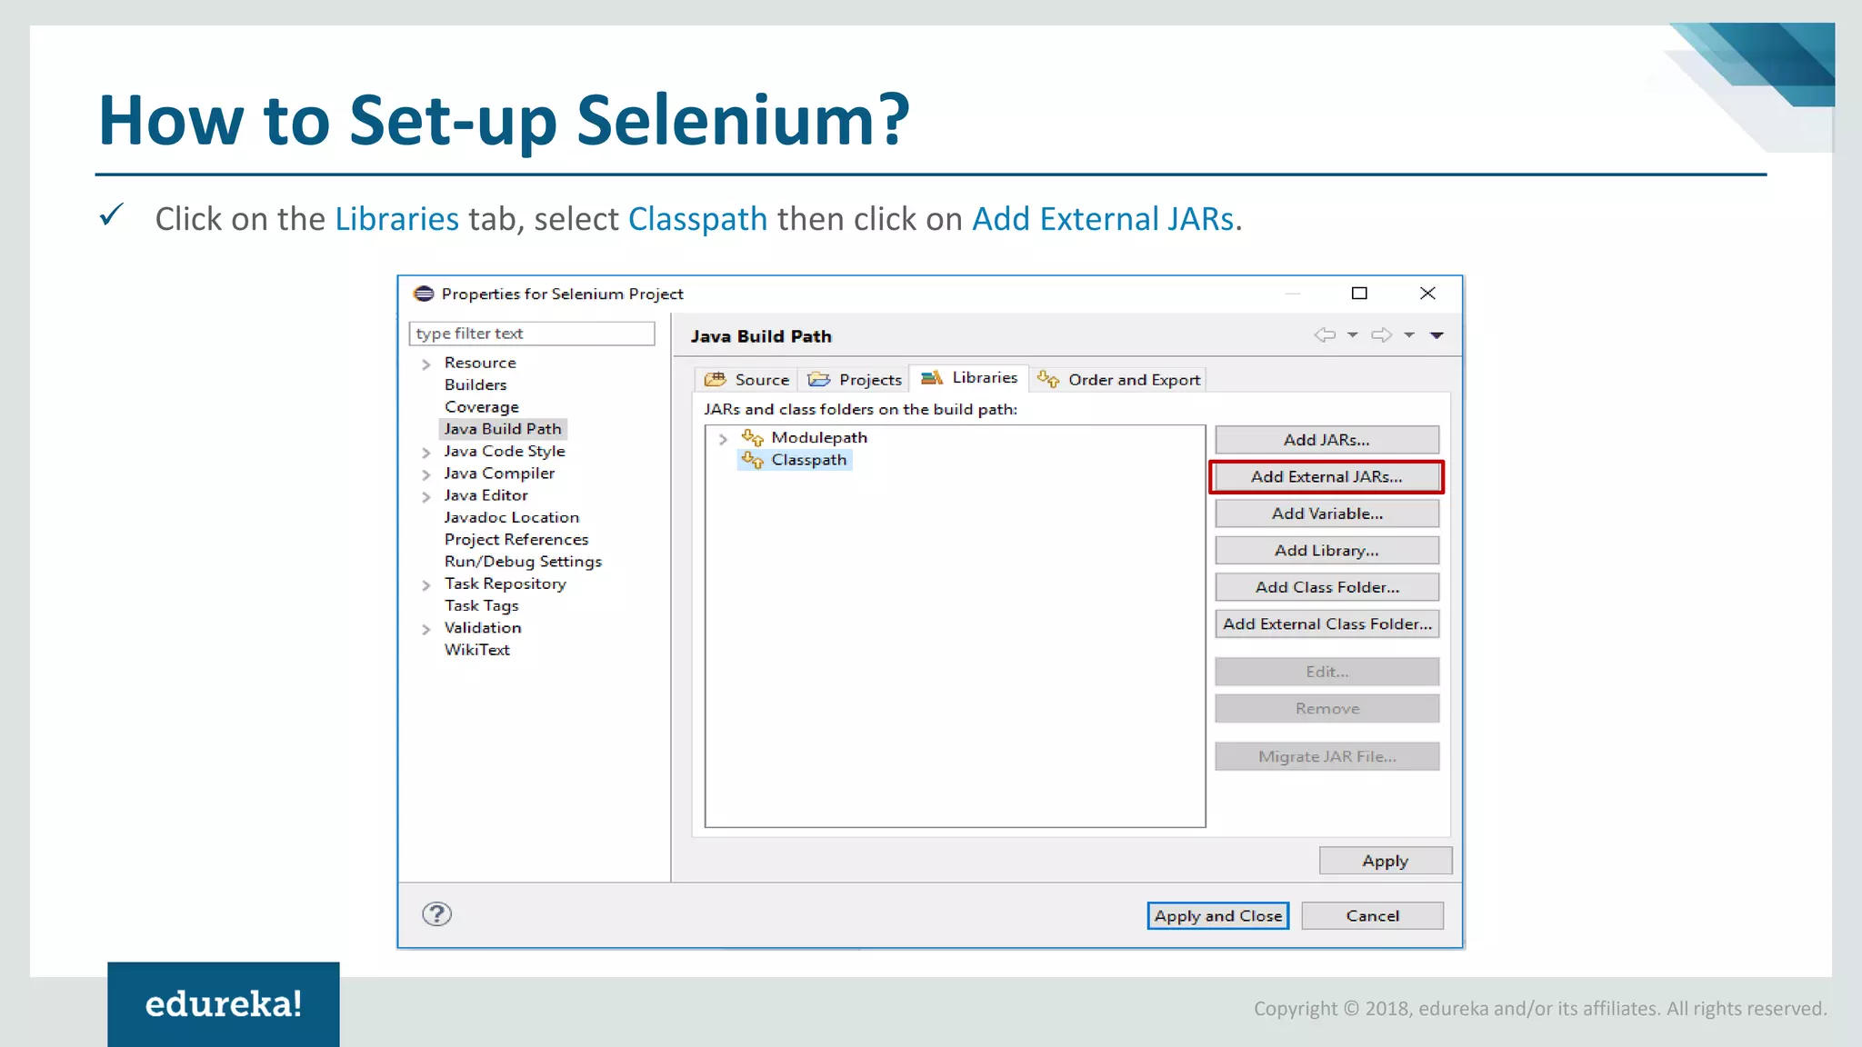Switch to the Projects tab
This screenshot has width=1862, height=1047.
click(855, 379)
